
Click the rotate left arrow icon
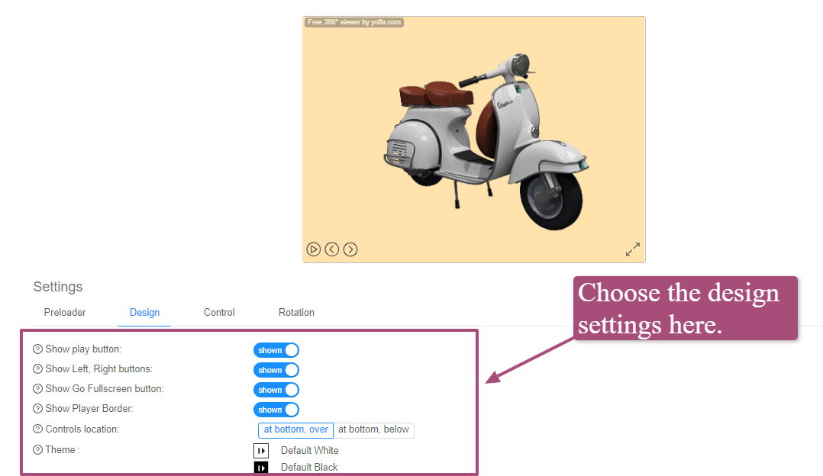click(x=331, y=249)
